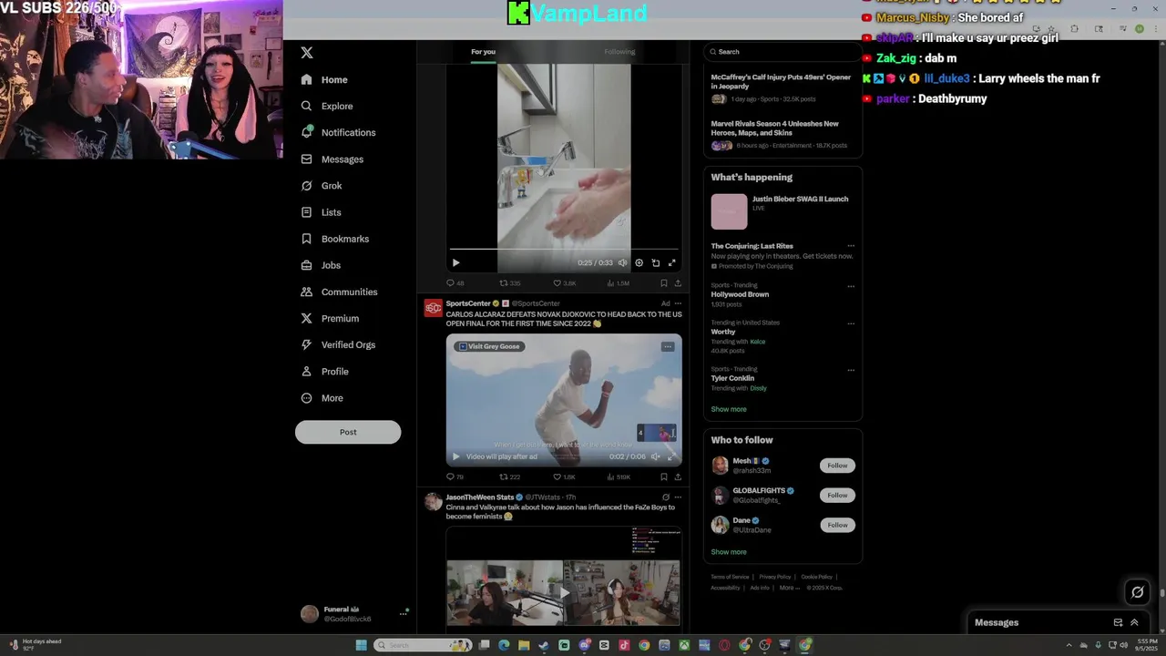The height and width of the screenshot is (656, 1166).
Task: Follow the Mesh account
Action: (x=837, y=466)
